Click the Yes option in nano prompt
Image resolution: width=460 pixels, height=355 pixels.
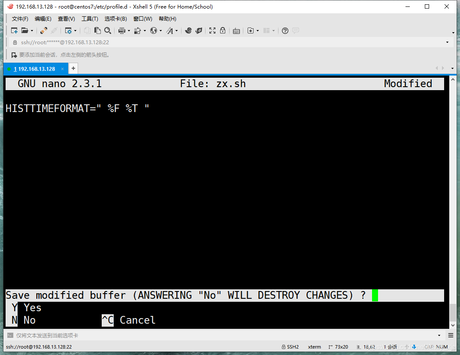click(27, 308)
